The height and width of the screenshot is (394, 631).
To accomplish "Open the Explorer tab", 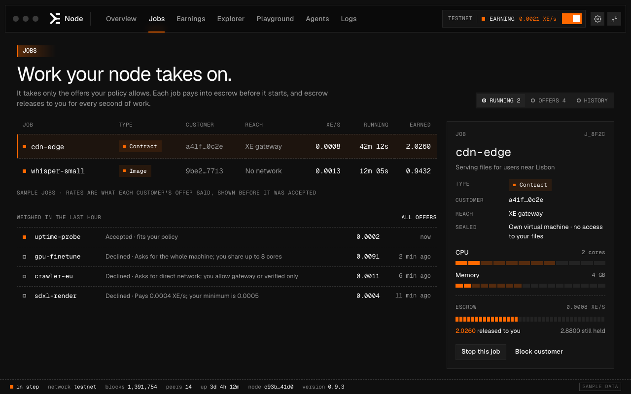I will 231,19.
